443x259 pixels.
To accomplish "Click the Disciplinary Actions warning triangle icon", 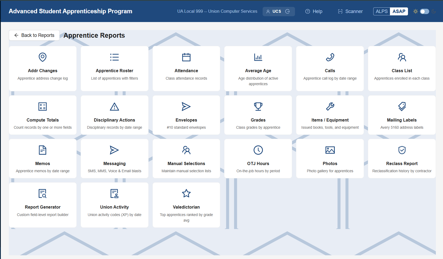I will 115,106.
